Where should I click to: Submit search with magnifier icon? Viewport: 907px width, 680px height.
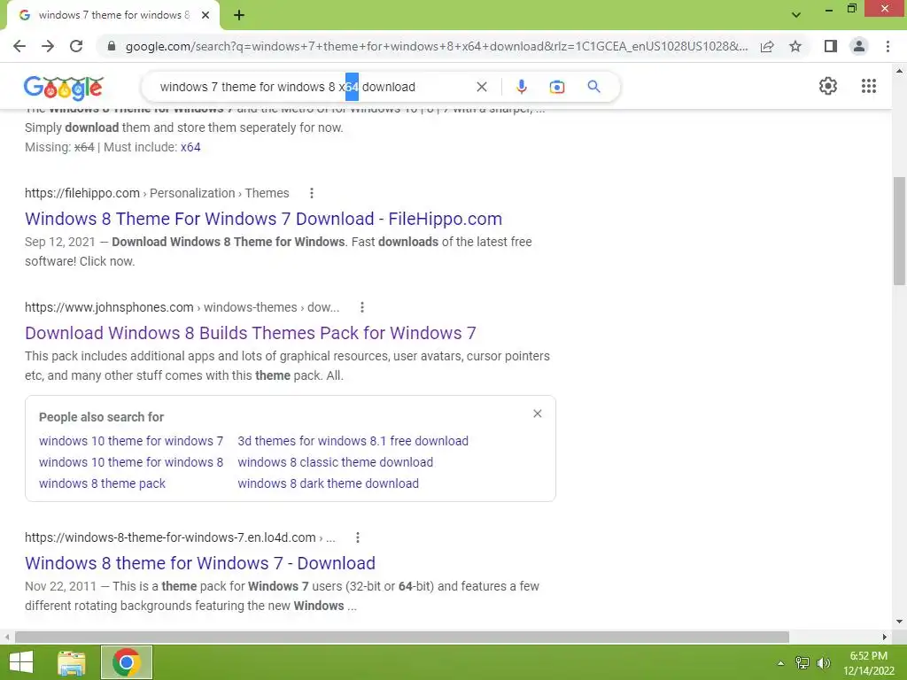tap(593, 87)
